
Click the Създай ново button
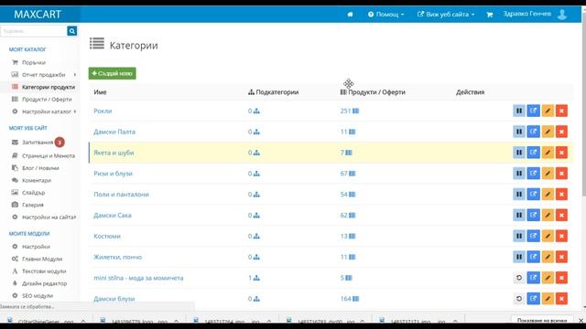click(112, 73)
